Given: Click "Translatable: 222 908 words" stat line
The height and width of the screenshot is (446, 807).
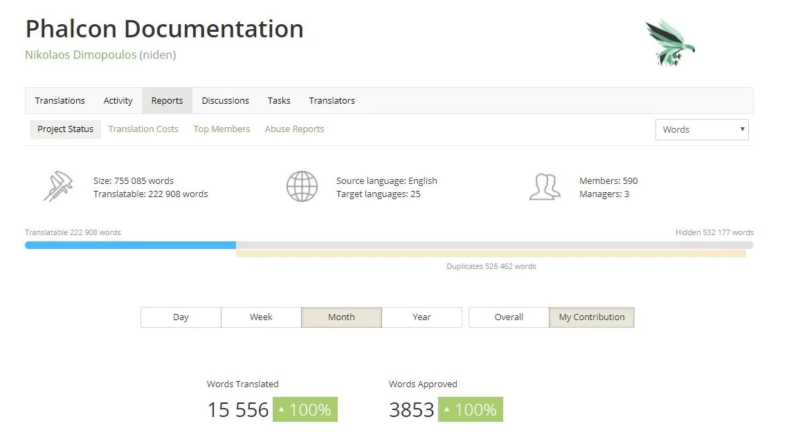Looking at the screenshot, I should click(x=150, y=194).
